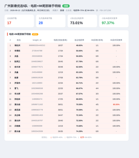Click the red 80.00% IM reply rate
Viewport: 139px width, 158px height.
pyautogui.click(x=116, y=105)
